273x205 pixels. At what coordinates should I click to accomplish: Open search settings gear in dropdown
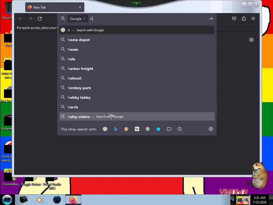point(211,129)
